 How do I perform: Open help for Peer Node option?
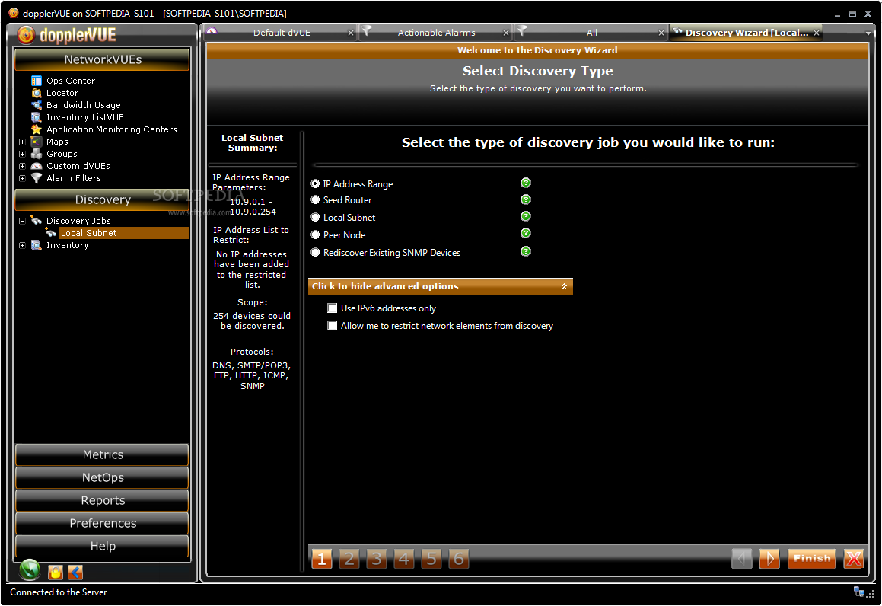525,234
